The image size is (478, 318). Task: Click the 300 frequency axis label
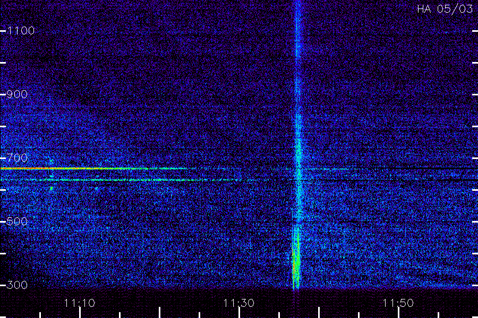(x=17, y=285)
